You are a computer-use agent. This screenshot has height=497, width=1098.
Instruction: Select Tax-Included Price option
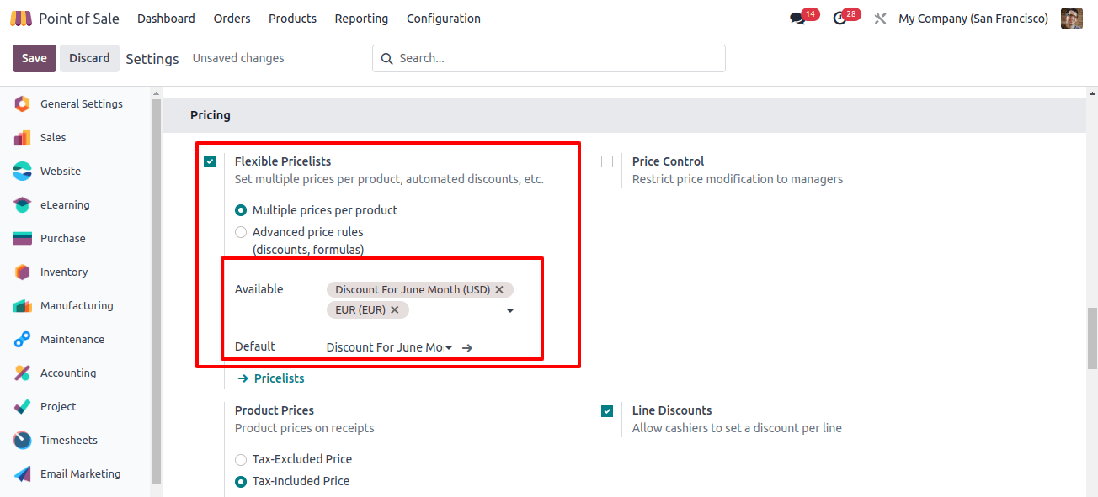[241, 481]
